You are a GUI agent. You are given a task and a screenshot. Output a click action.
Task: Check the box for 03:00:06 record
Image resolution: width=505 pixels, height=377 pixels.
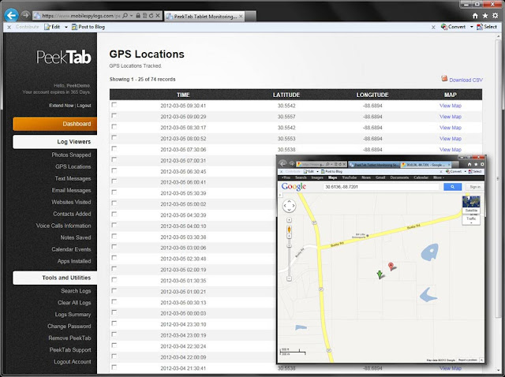[x=114, y=247]
